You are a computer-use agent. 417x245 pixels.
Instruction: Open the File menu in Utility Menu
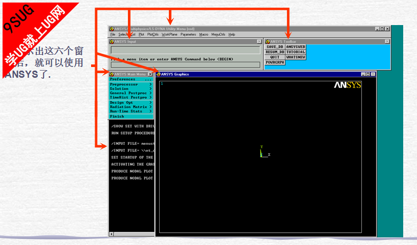113,35
